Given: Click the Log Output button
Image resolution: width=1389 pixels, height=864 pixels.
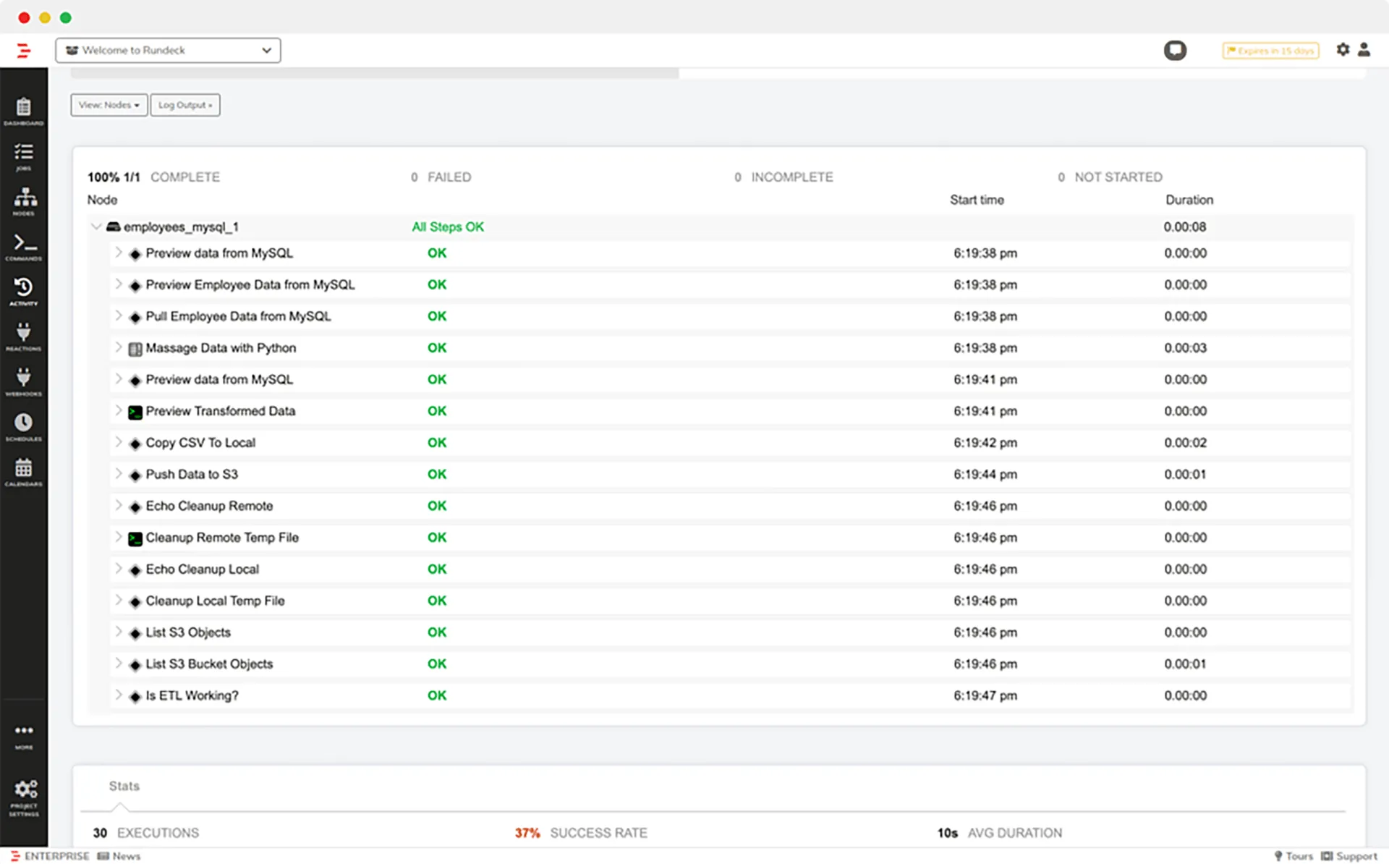Looking at the screenshot, I should point(185,105).
